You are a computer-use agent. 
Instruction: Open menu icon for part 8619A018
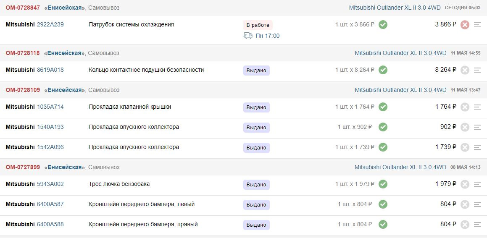coord(477,70)
